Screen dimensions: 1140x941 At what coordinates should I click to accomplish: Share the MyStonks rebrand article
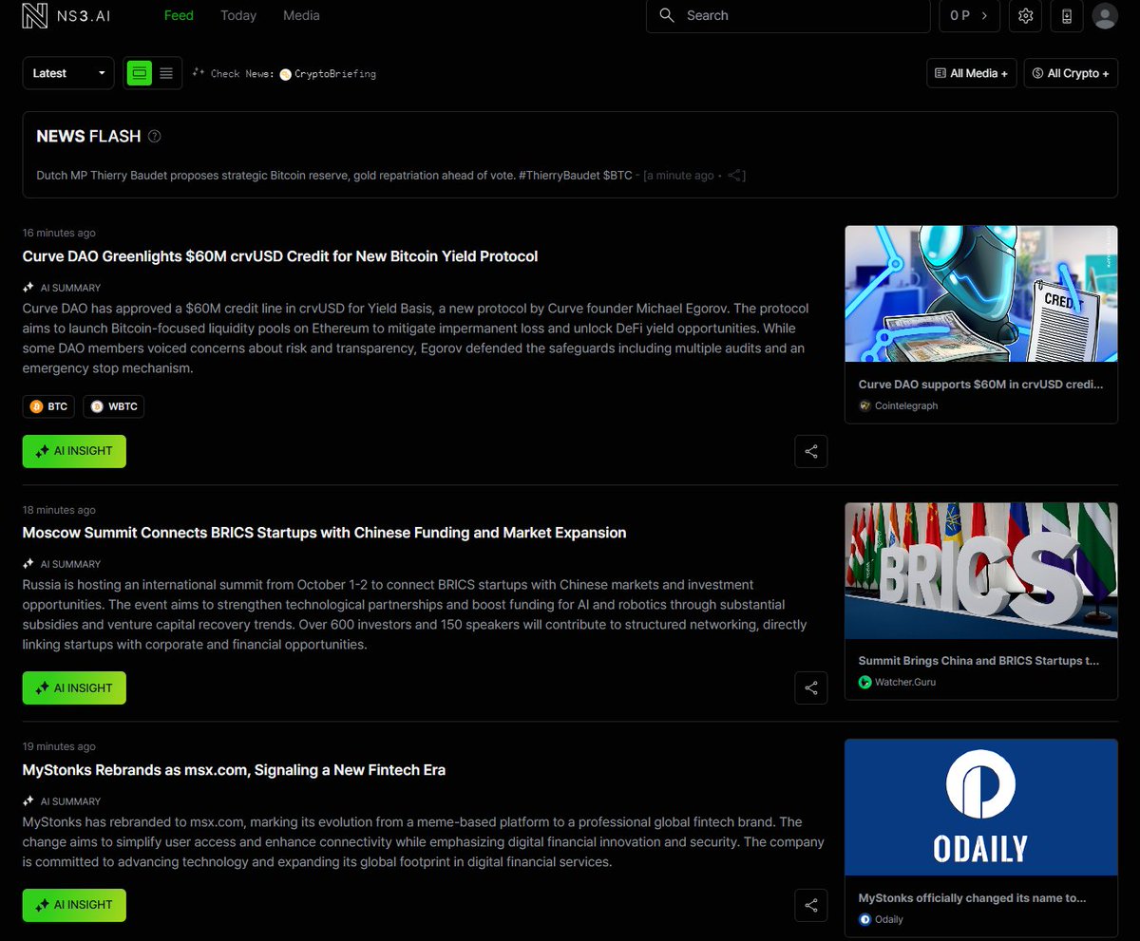click(811, 905)
